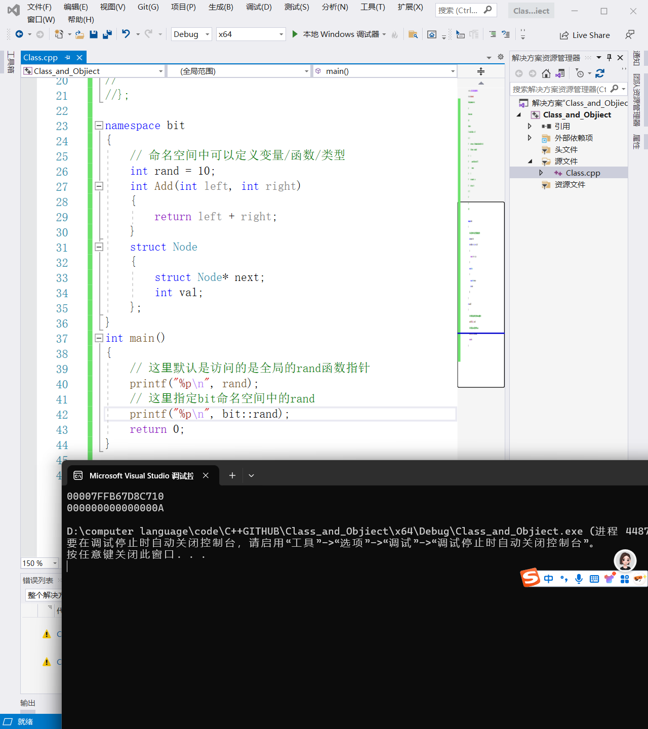Open a new console tab with plus button
This screenshot has width=648, height=729.
232,475
